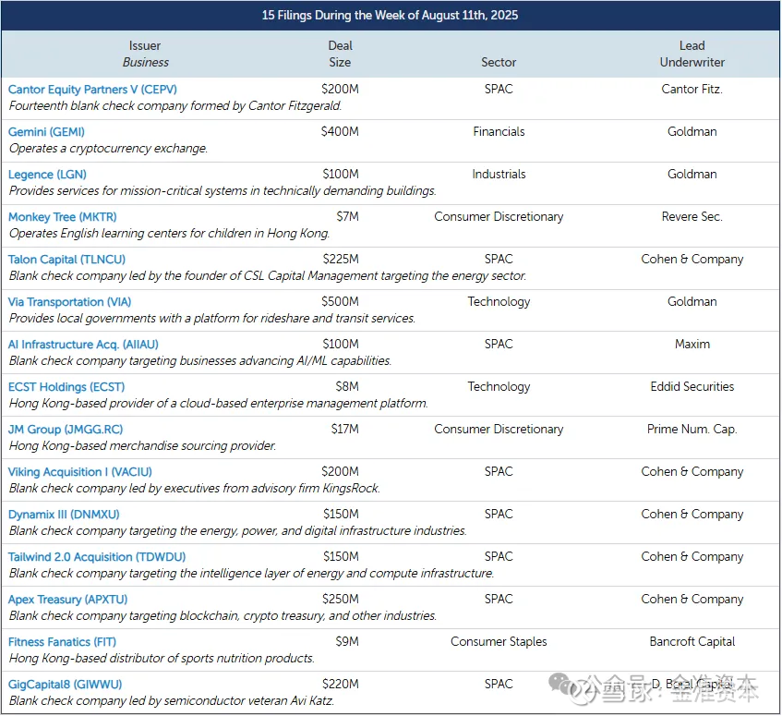The height and width of the screenshot is (716, 782).
Task: Click the 'Deal Size' column header
Action: pos(340,54)
